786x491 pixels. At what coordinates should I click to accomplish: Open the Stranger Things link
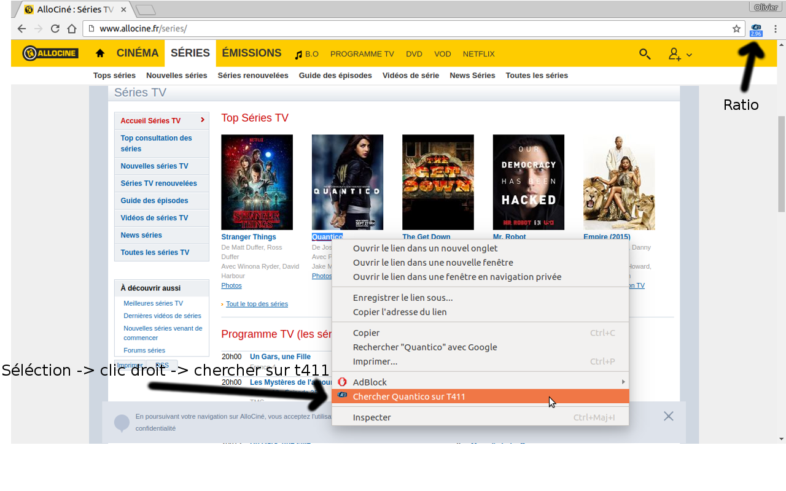[x=249, y=237]
